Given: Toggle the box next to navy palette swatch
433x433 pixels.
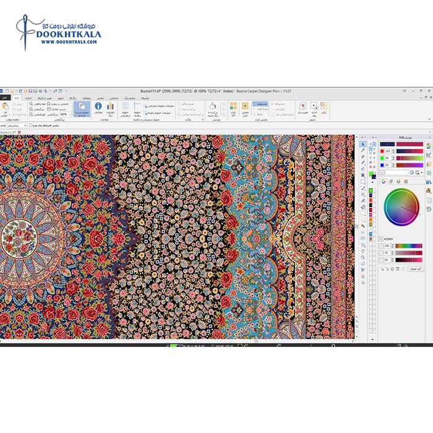Looking at the screenshot, I should coord(374,195).
